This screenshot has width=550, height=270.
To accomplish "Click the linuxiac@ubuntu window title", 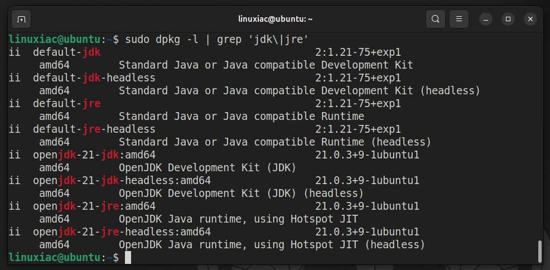I will tap(275, 19).
